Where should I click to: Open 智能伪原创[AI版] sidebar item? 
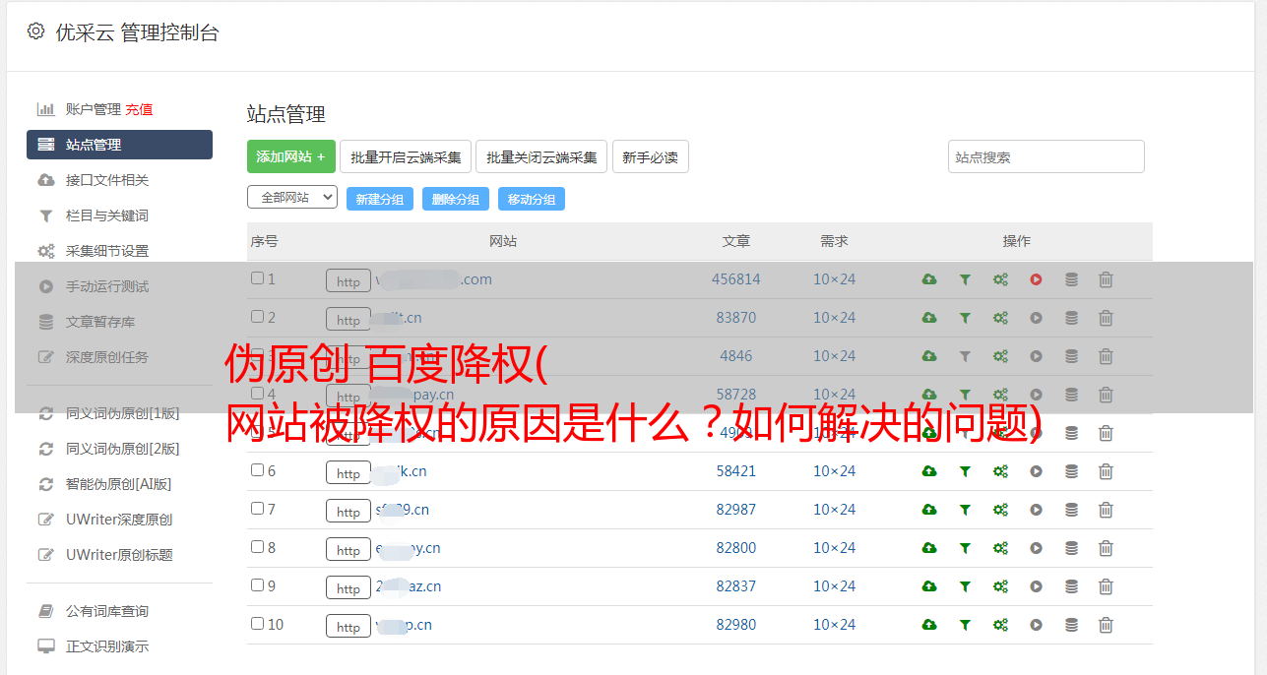[x=119, y=484]
